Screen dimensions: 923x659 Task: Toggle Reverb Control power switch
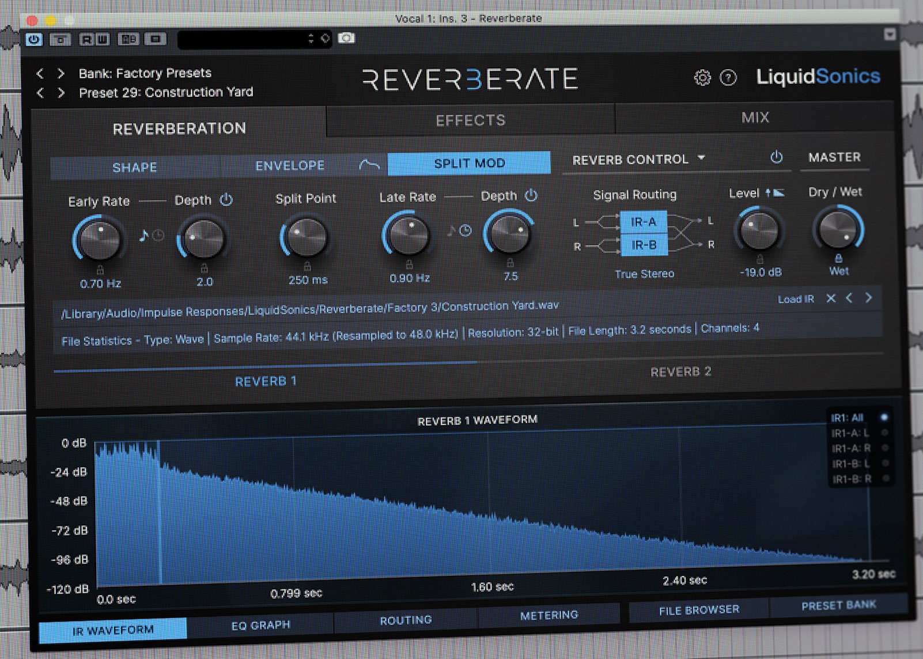pyautogui.click(x=777, y=157)
